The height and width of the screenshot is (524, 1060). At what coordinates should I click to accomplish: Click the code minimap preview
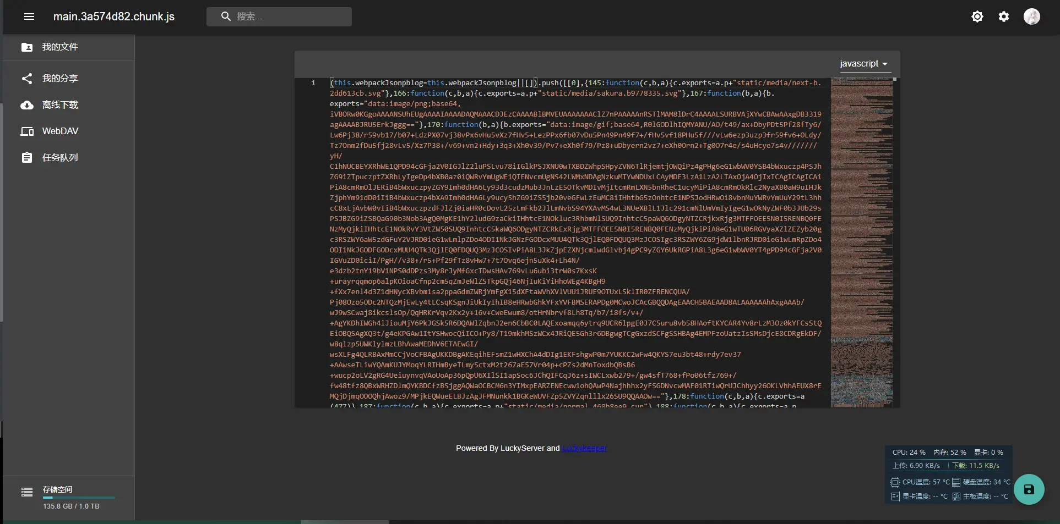[862, 242]
